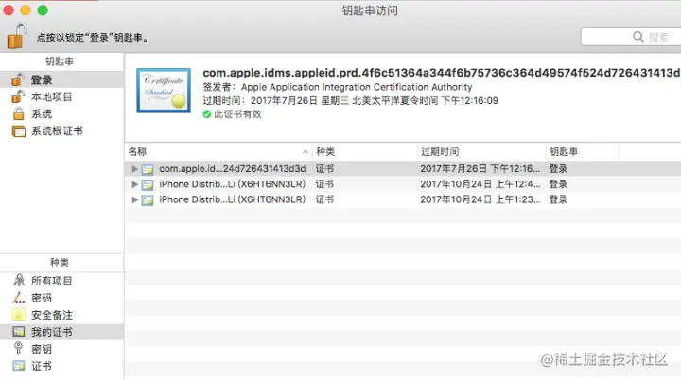Select the 本地项目 keychain

pyautogui.click(x=61, y=96)
